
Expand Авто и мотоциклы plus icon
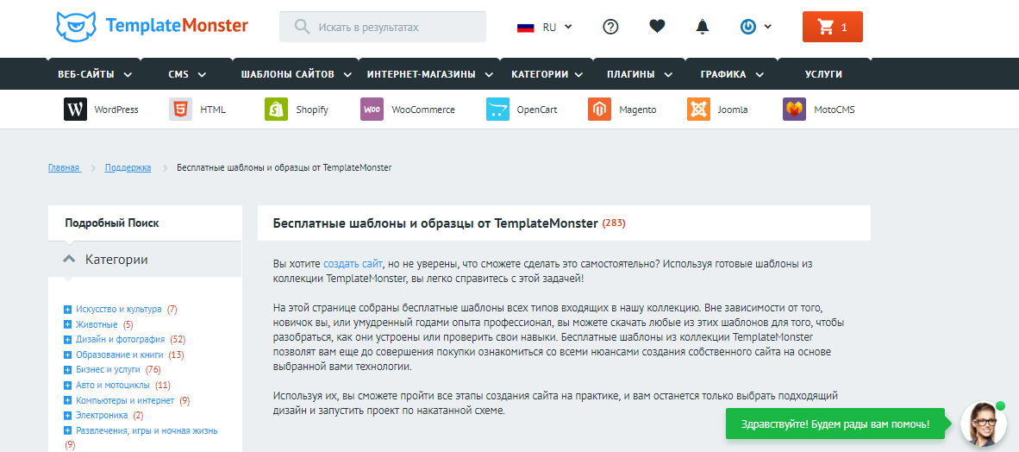point(67,385)
